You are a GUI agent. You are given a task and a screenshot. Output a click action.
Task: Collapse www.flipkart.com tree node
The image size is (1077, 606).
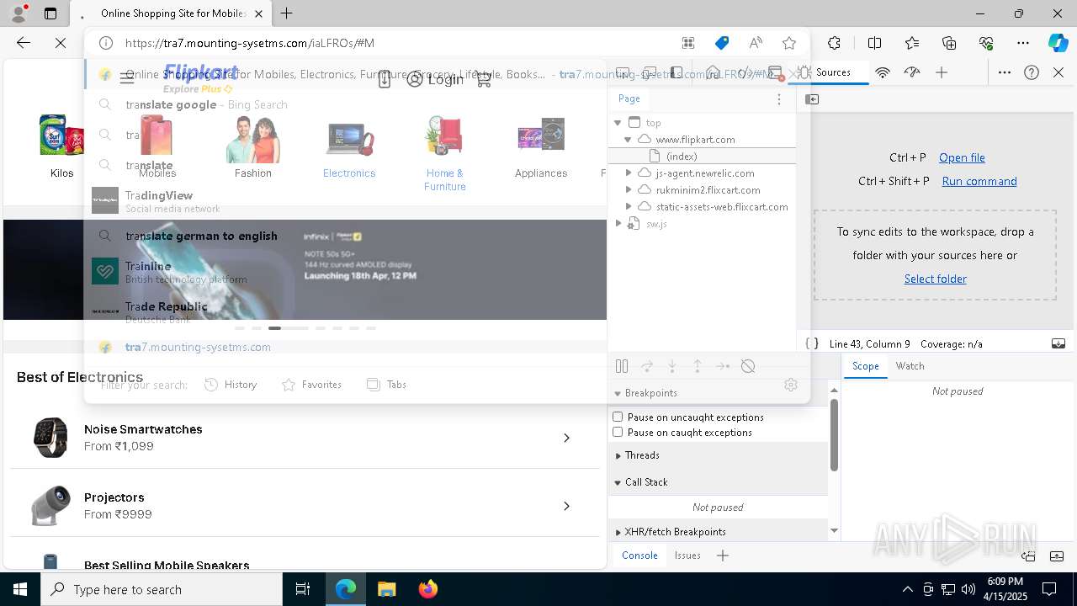click(x=628, y=140)
